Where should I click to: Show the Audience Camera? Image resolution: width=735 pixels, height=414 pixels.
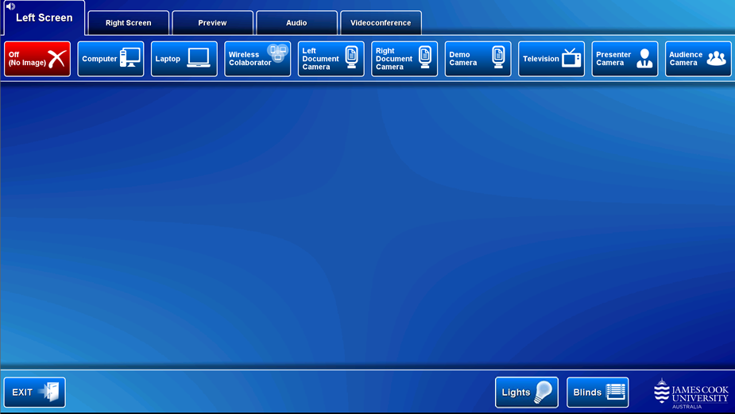pos(698,59)
